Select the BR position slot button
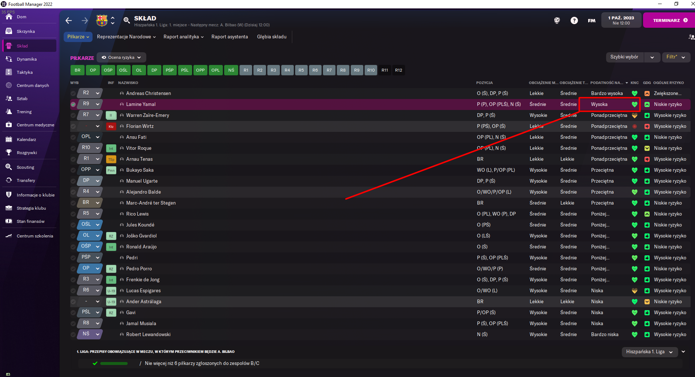 (78, 70)
